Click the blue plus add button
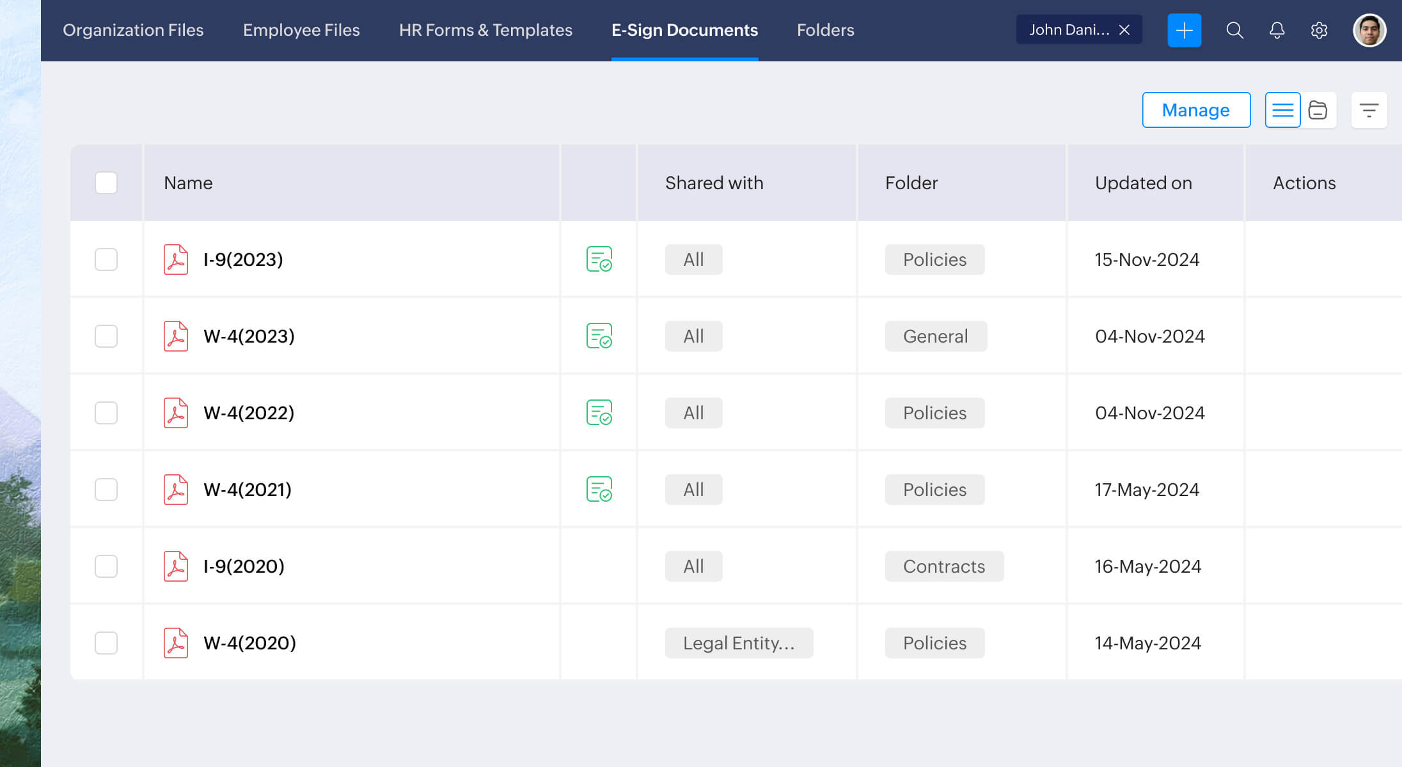The image size is (1402, 767). [x=1184, y=30]
